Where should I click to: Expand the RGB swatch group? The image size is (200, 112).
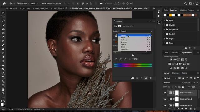pyautogui.click(x=164, y=20)
